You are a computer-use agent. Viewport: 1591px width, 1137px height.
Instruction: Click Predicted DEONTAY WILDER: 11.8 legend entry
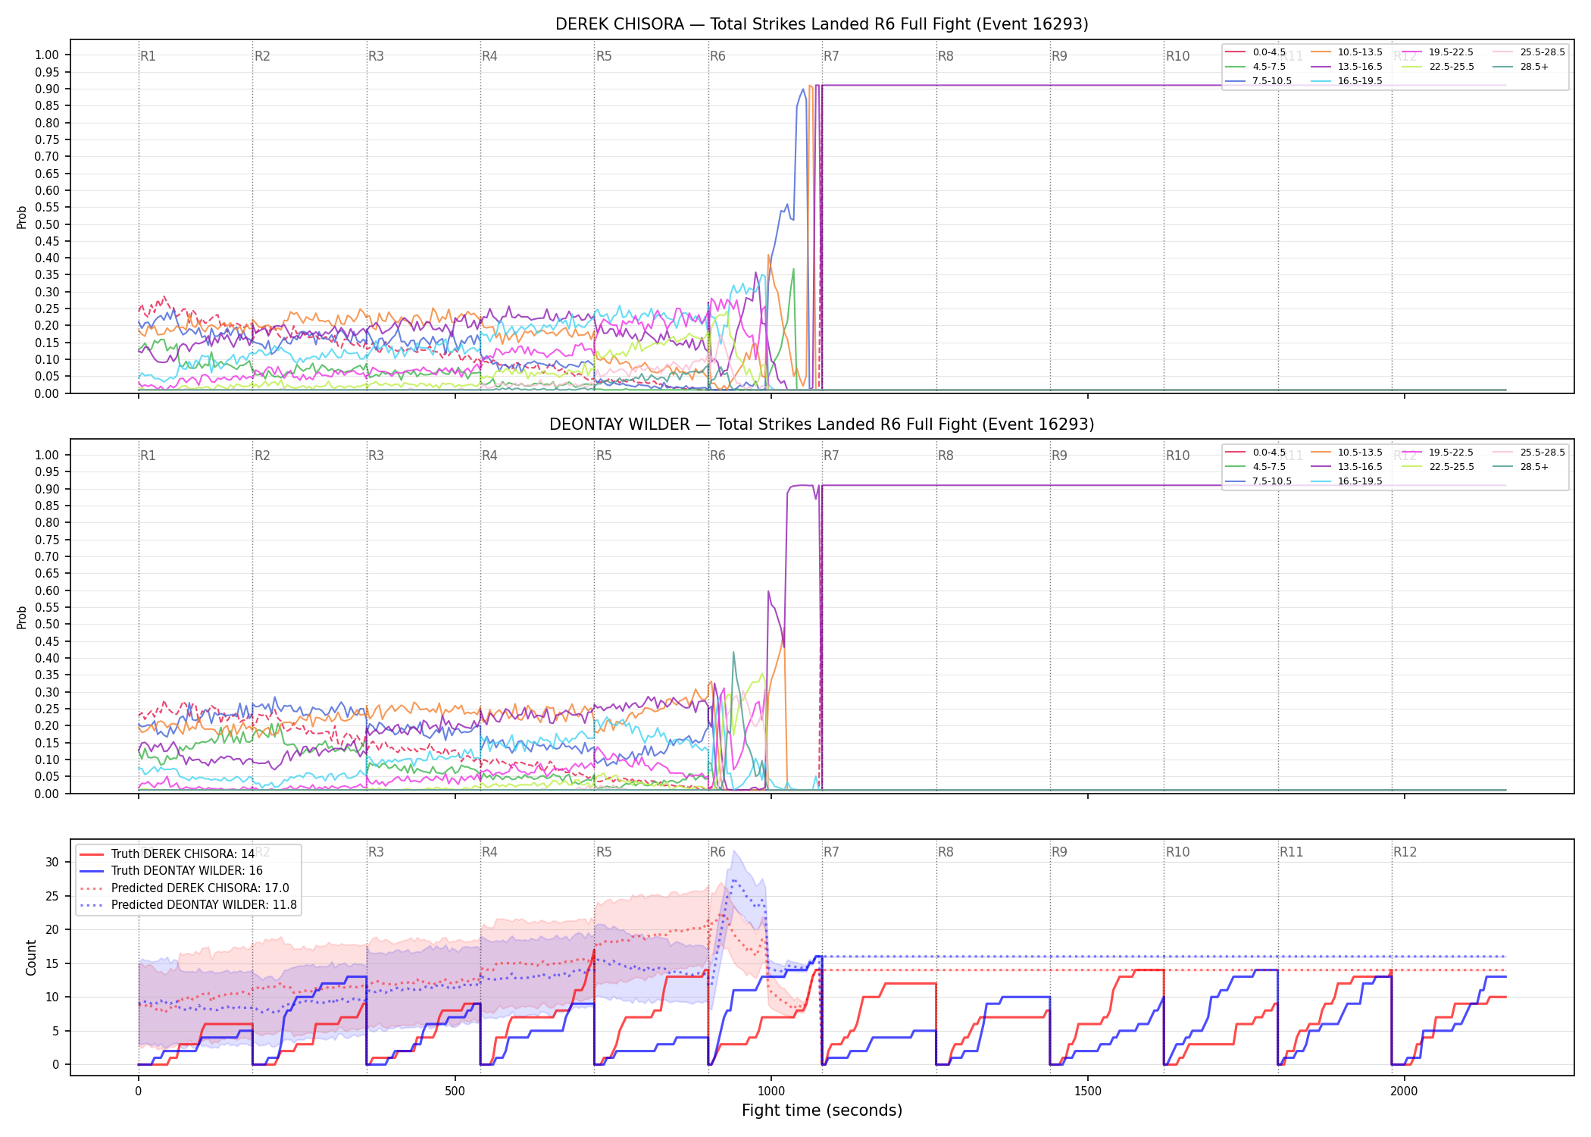click(188, 905)
